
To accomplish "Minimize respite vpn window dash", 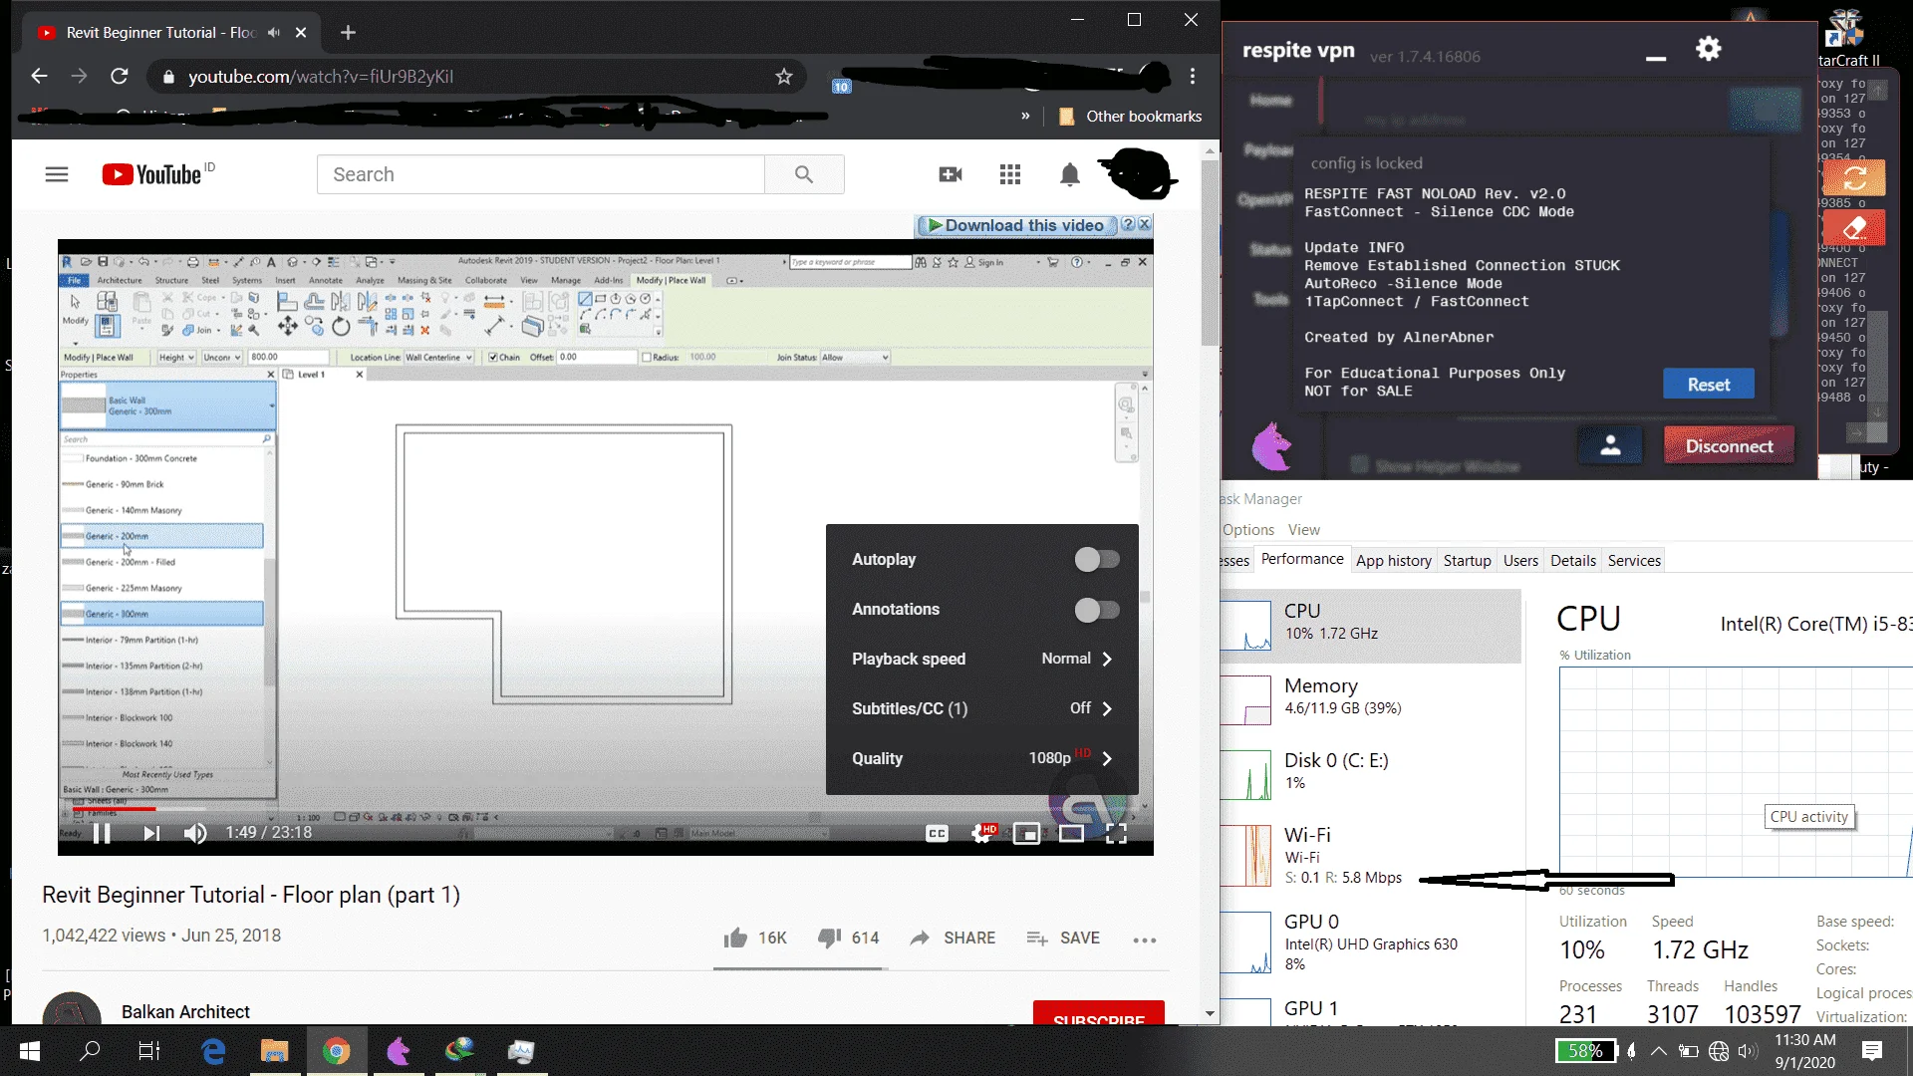I will pos(1656,58).
